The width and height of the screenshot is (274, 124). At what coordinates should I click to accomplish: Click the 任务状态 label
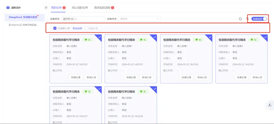point(55,19)
